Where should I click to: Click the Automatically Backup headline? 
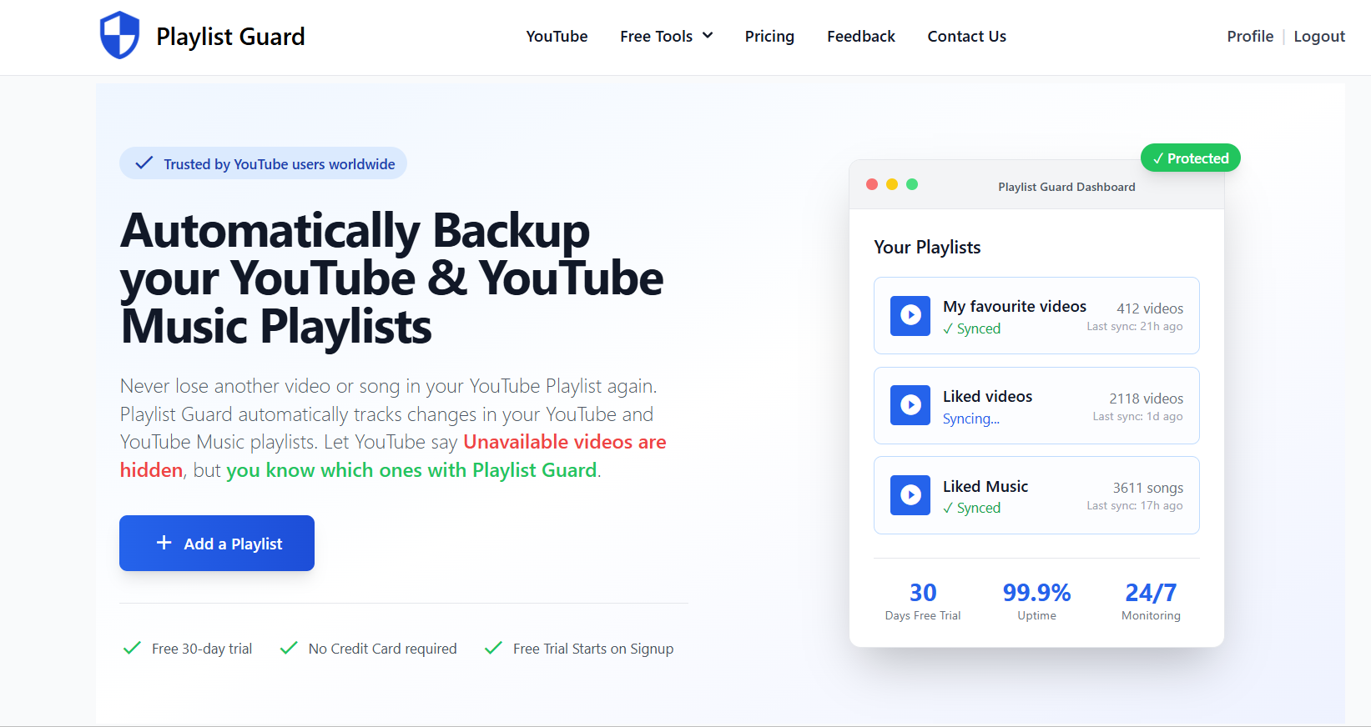(391, 278)
